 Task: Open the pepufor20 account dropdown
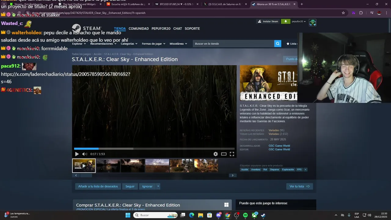click(x=298, y=21)
